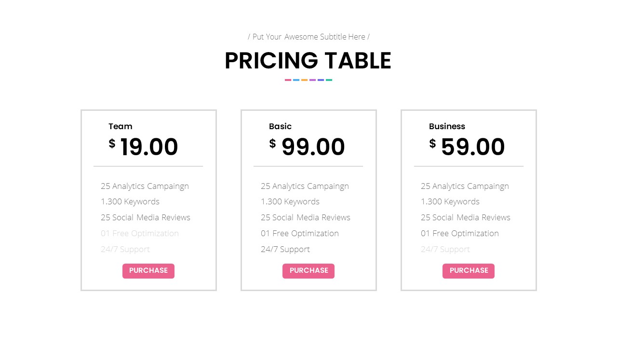
Task: Click the Basic plan name
Action: [x=280, y=126]
